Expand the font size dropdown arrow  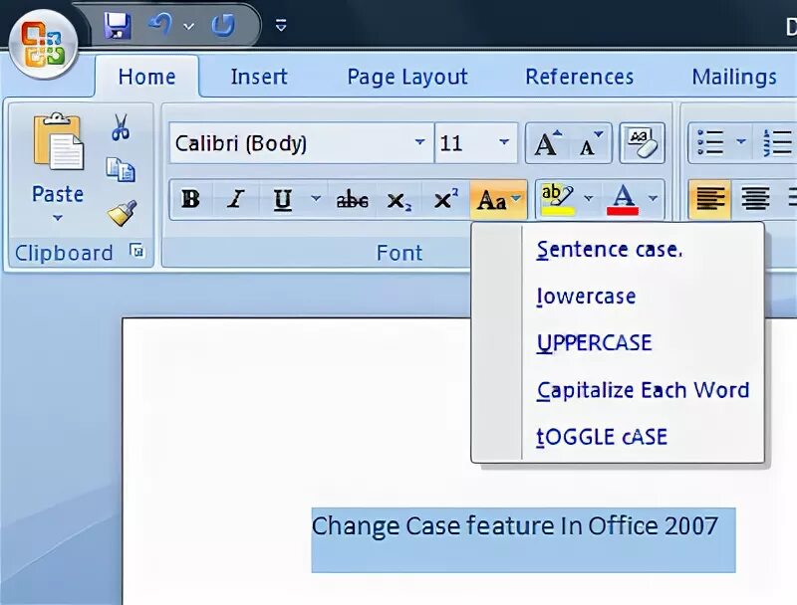coord(504,142)
